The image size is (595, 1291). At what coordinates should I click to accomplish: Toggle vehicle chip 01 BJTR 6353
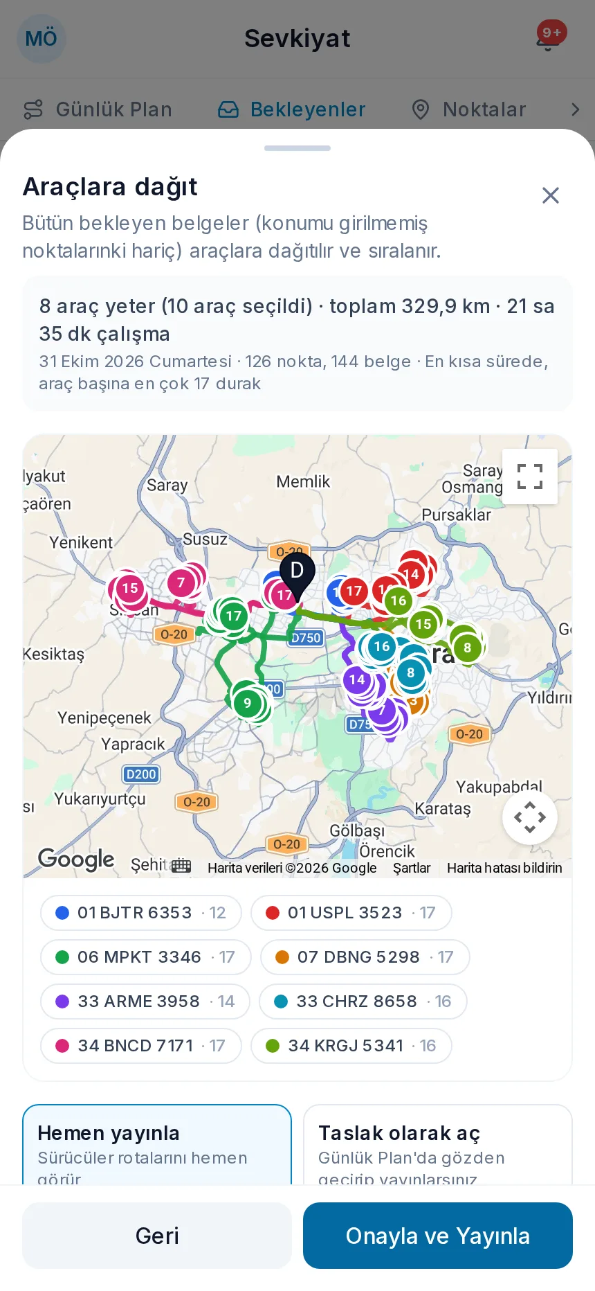141,913
